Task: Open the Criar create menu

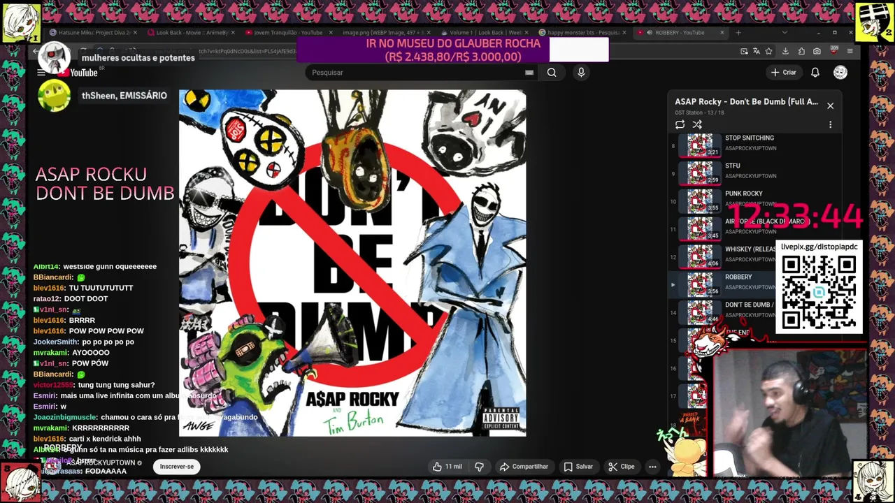Action: (784, 72)
